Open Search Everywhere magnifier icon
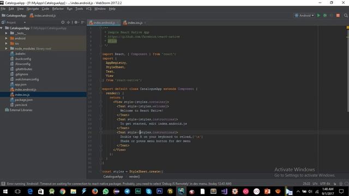This screenshot has width=349, height=196. (346, 15)
